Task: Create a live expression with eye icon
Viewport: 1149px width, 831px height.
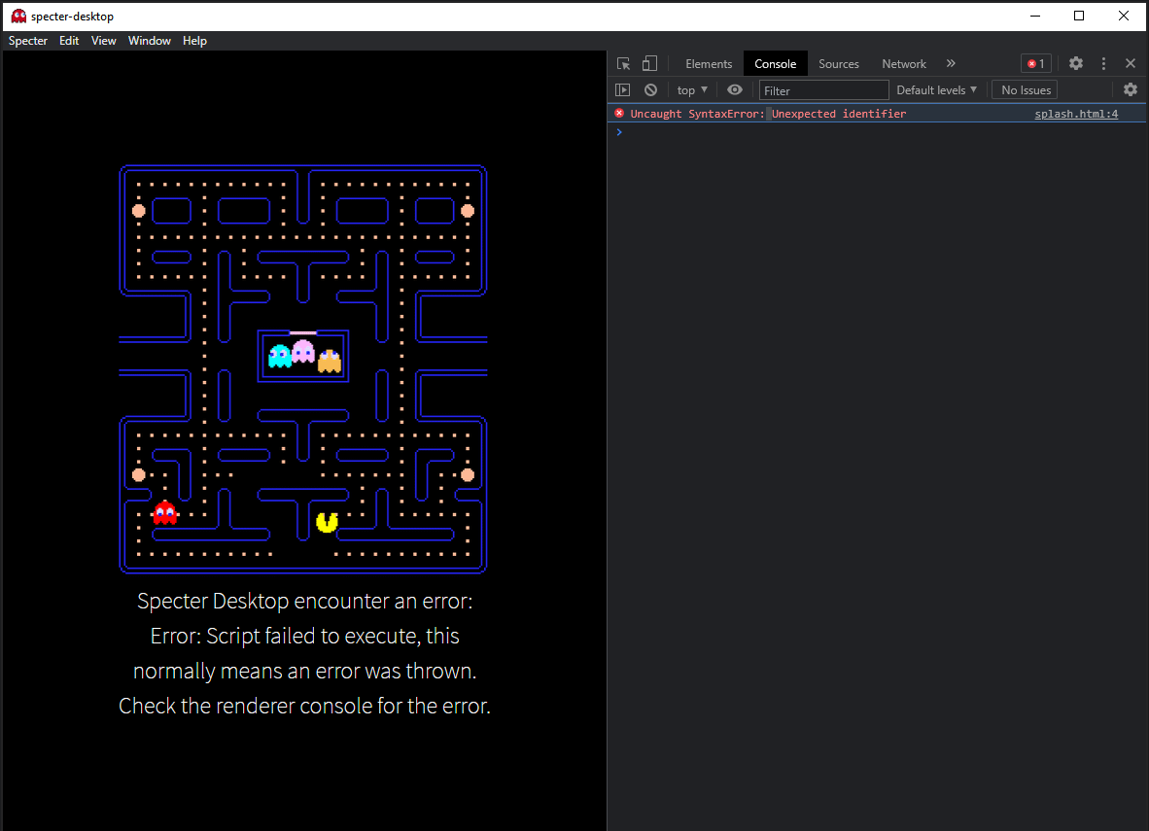Action: coord(735,90)
